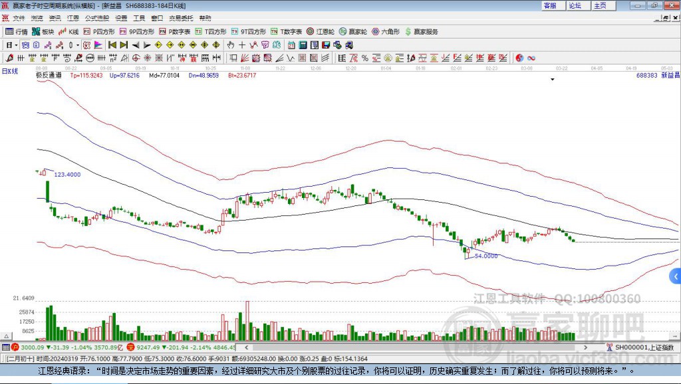Click the 688383 新益昌 stock label
Viewport: 681px width, 384px height.
[658, 75]
